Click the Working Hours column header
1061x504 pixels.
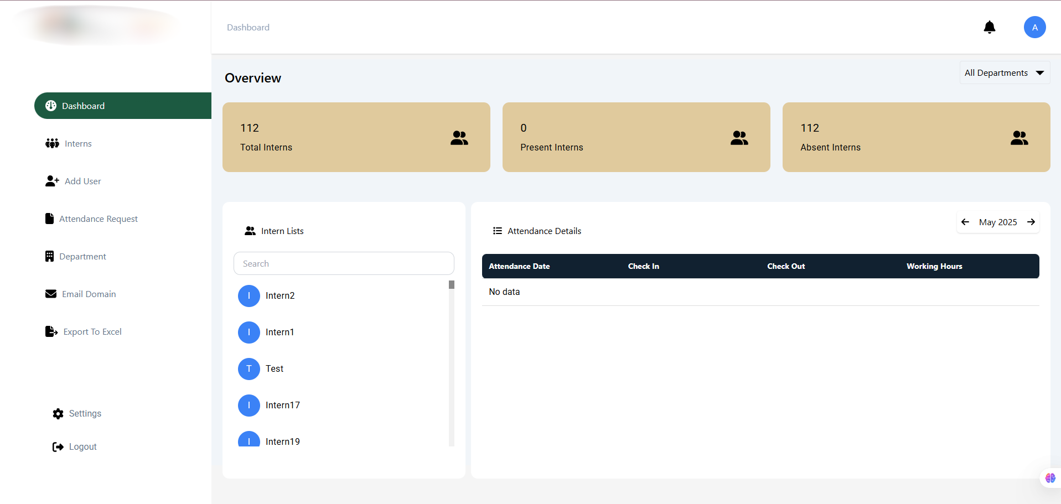[x=934, y=266]
